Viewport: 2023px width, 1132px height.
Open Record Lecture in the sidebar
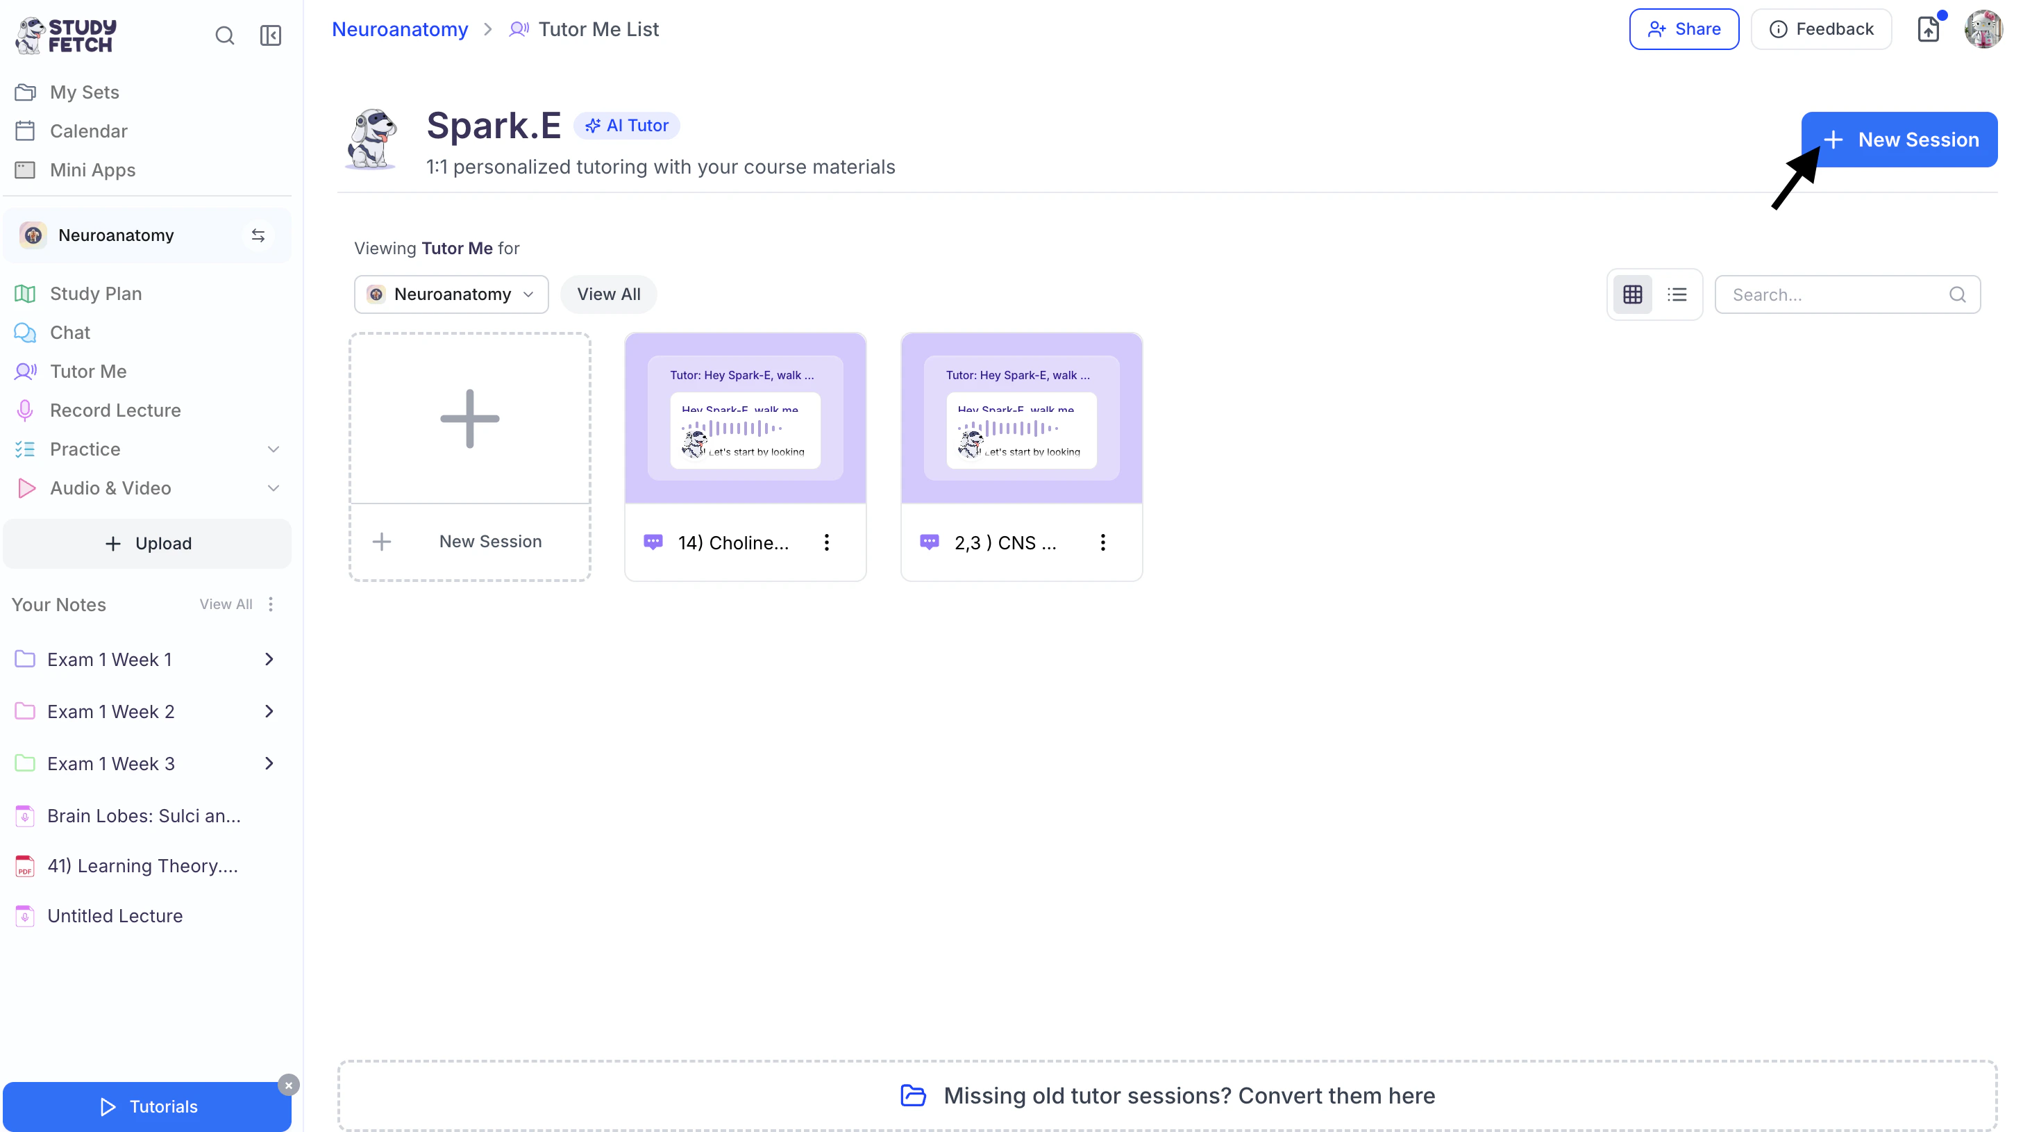click(115, 410)
